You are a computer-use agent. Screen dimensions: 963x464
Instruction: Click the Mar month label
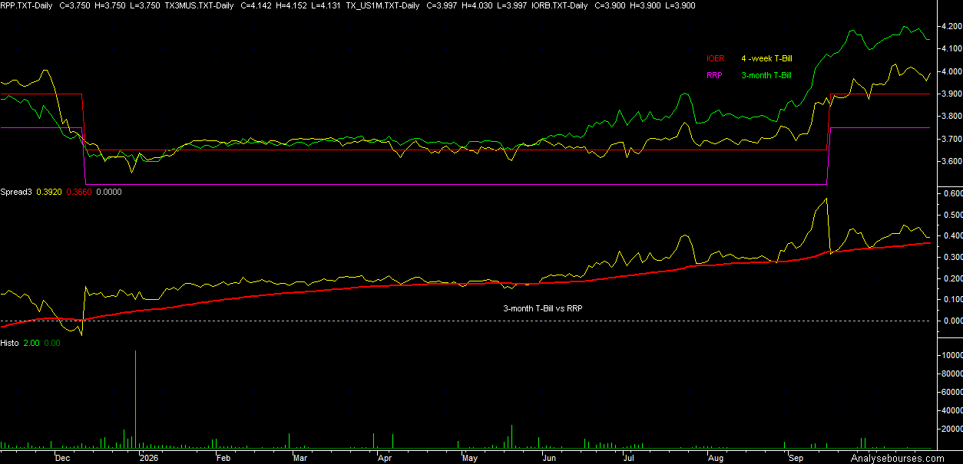299,458
